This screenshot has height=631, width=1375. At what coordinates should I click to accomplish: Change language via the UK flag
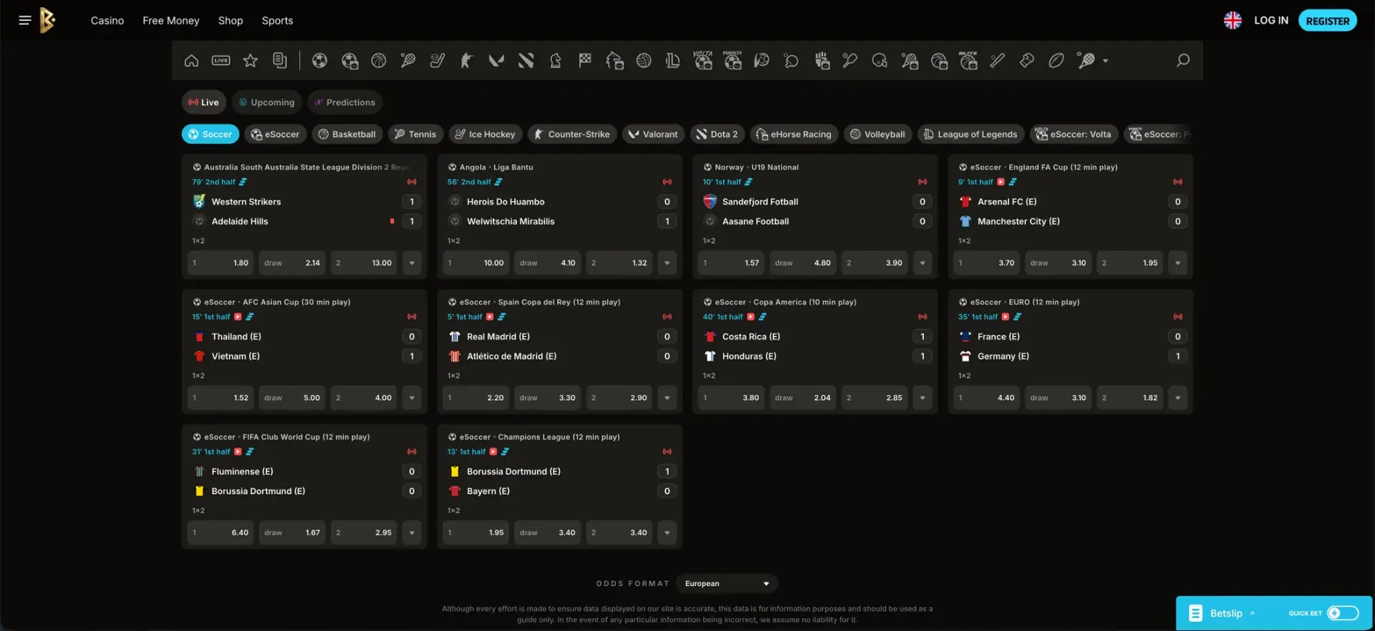click(x=1232, y=20)
